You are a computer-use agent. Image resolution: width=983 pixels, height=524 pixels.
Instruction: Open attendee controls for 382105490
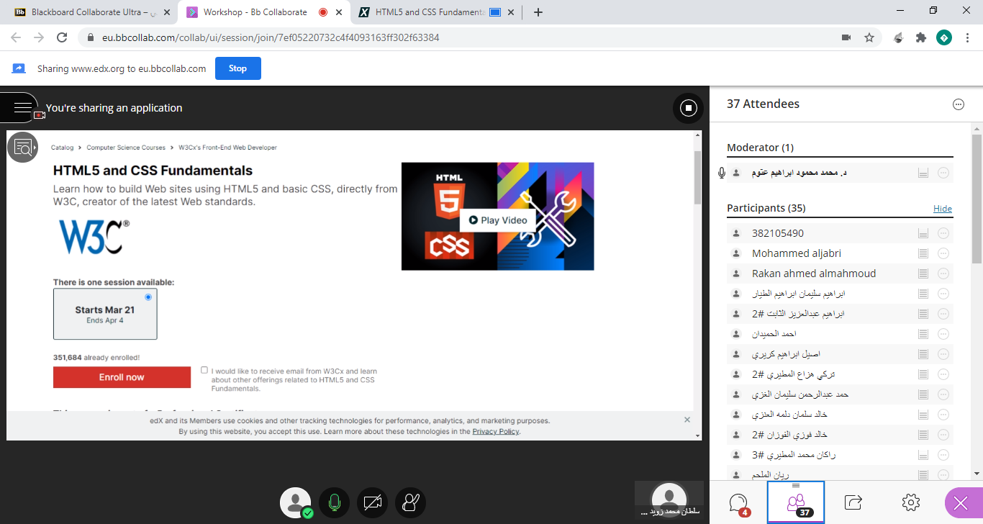coord(943,233)
